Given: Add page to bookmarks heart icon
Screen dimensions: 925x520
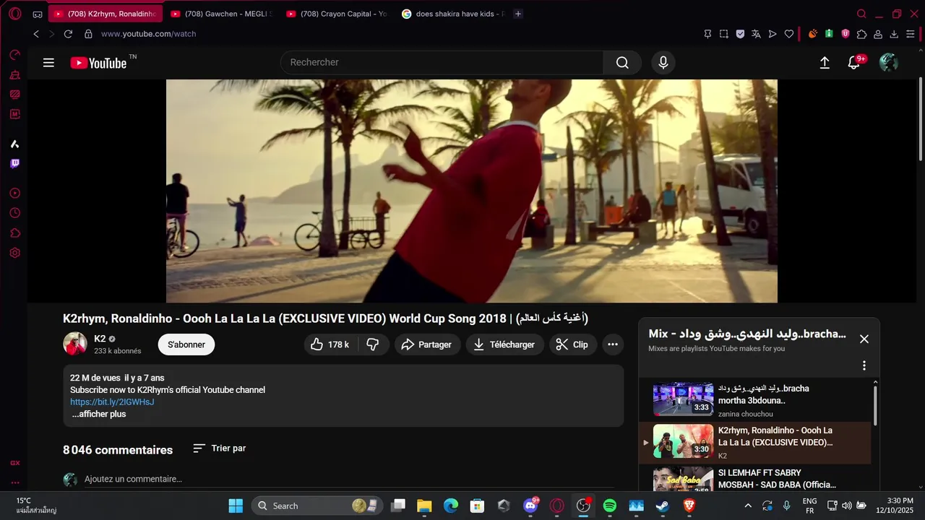Looking at the screenshot, I should 789,34.
